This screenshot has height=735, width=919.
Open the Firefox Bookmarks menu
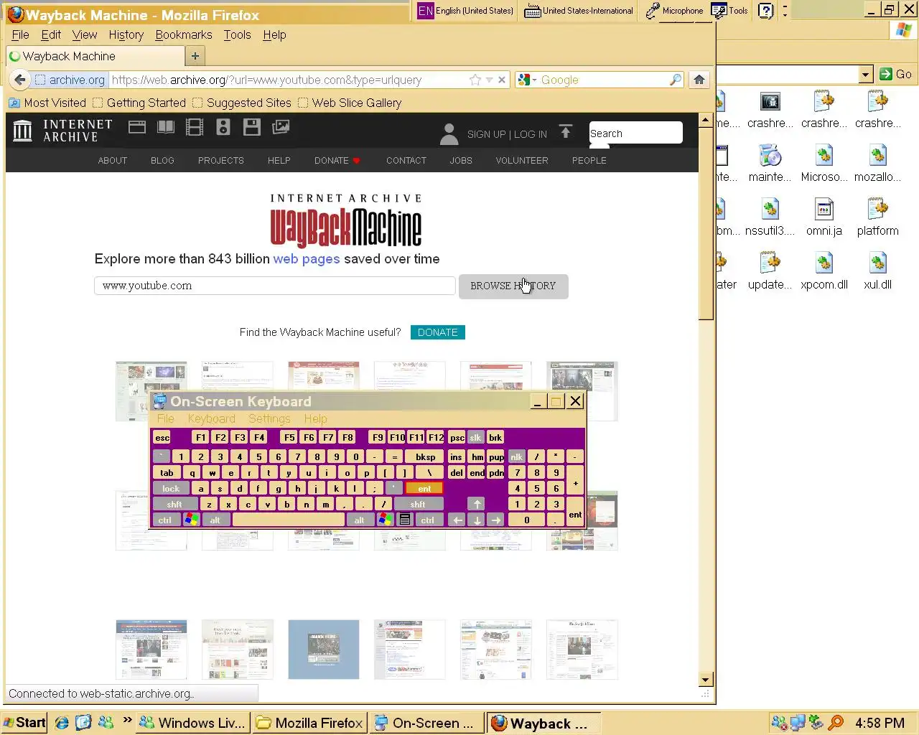(x=184, y=34)
